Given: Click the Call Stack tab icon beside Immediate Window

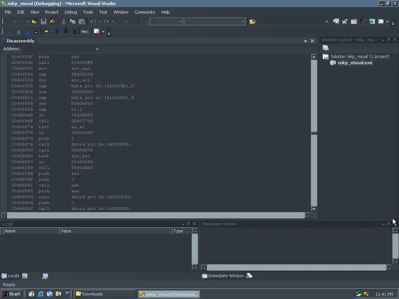Looking at the screenshot, I should [x=249, y=276].
